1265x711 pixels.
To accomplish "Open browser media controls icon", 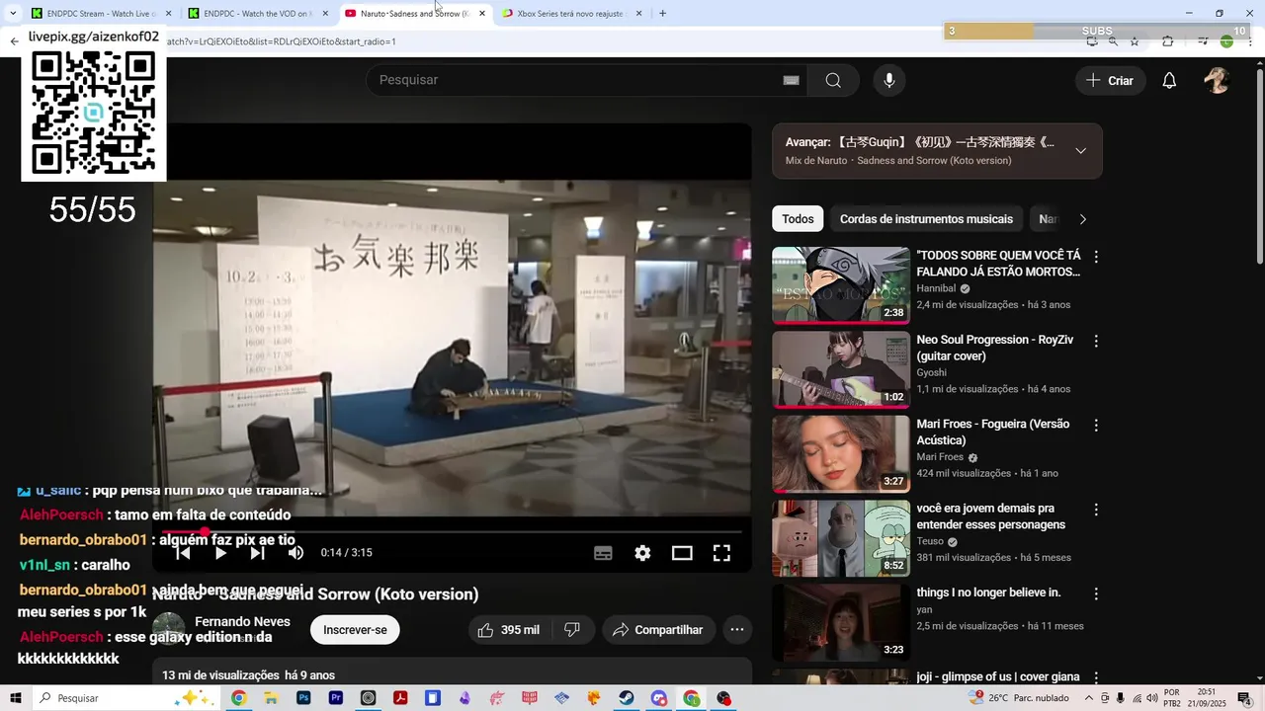I will (x=1203, y=41).
